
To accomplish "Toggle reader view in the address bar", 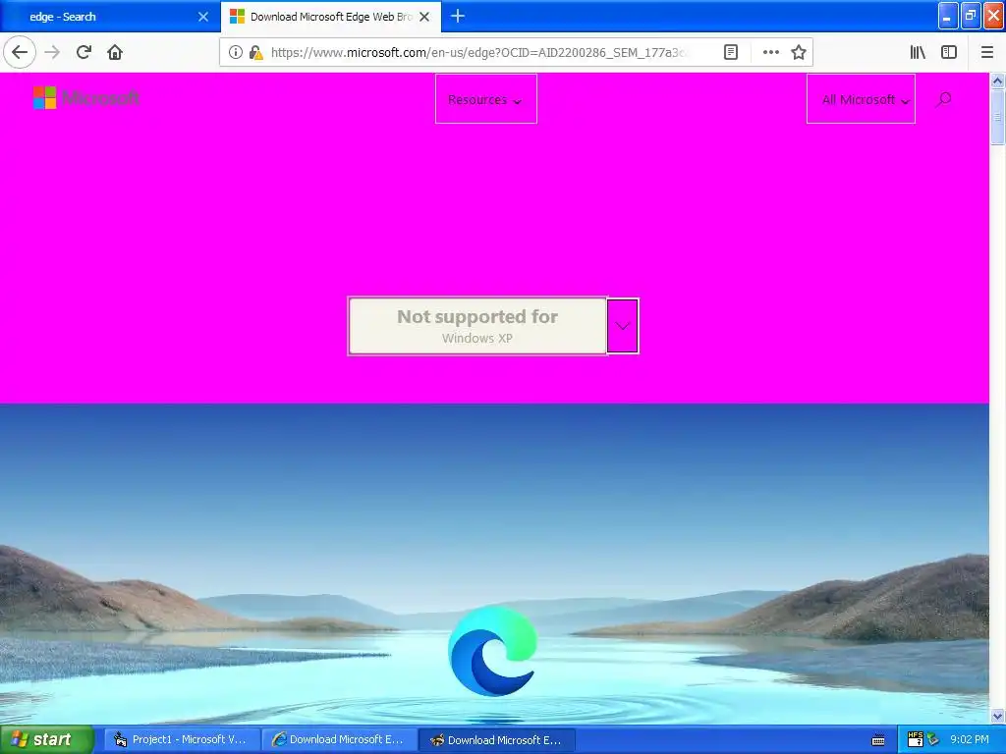I will (x=731, y=53).
